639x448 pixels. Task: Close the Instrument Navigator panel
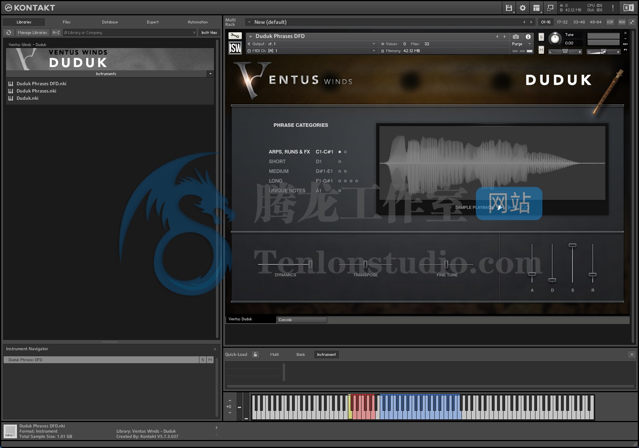point(215,349)
